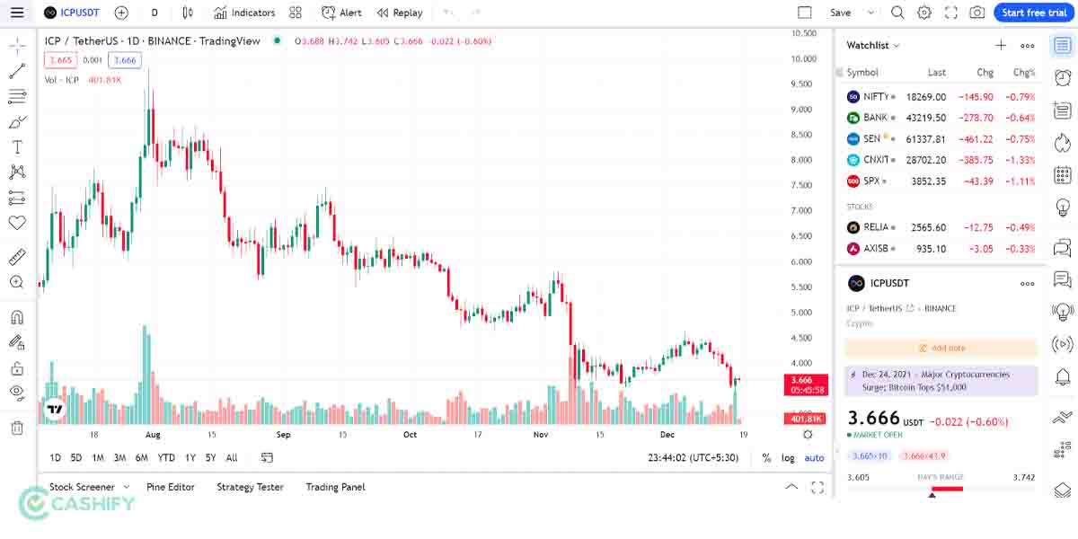The image size is (1078, 539).
Task: Click the Day's Range slider bar
Action: click(x=948, y=490)
